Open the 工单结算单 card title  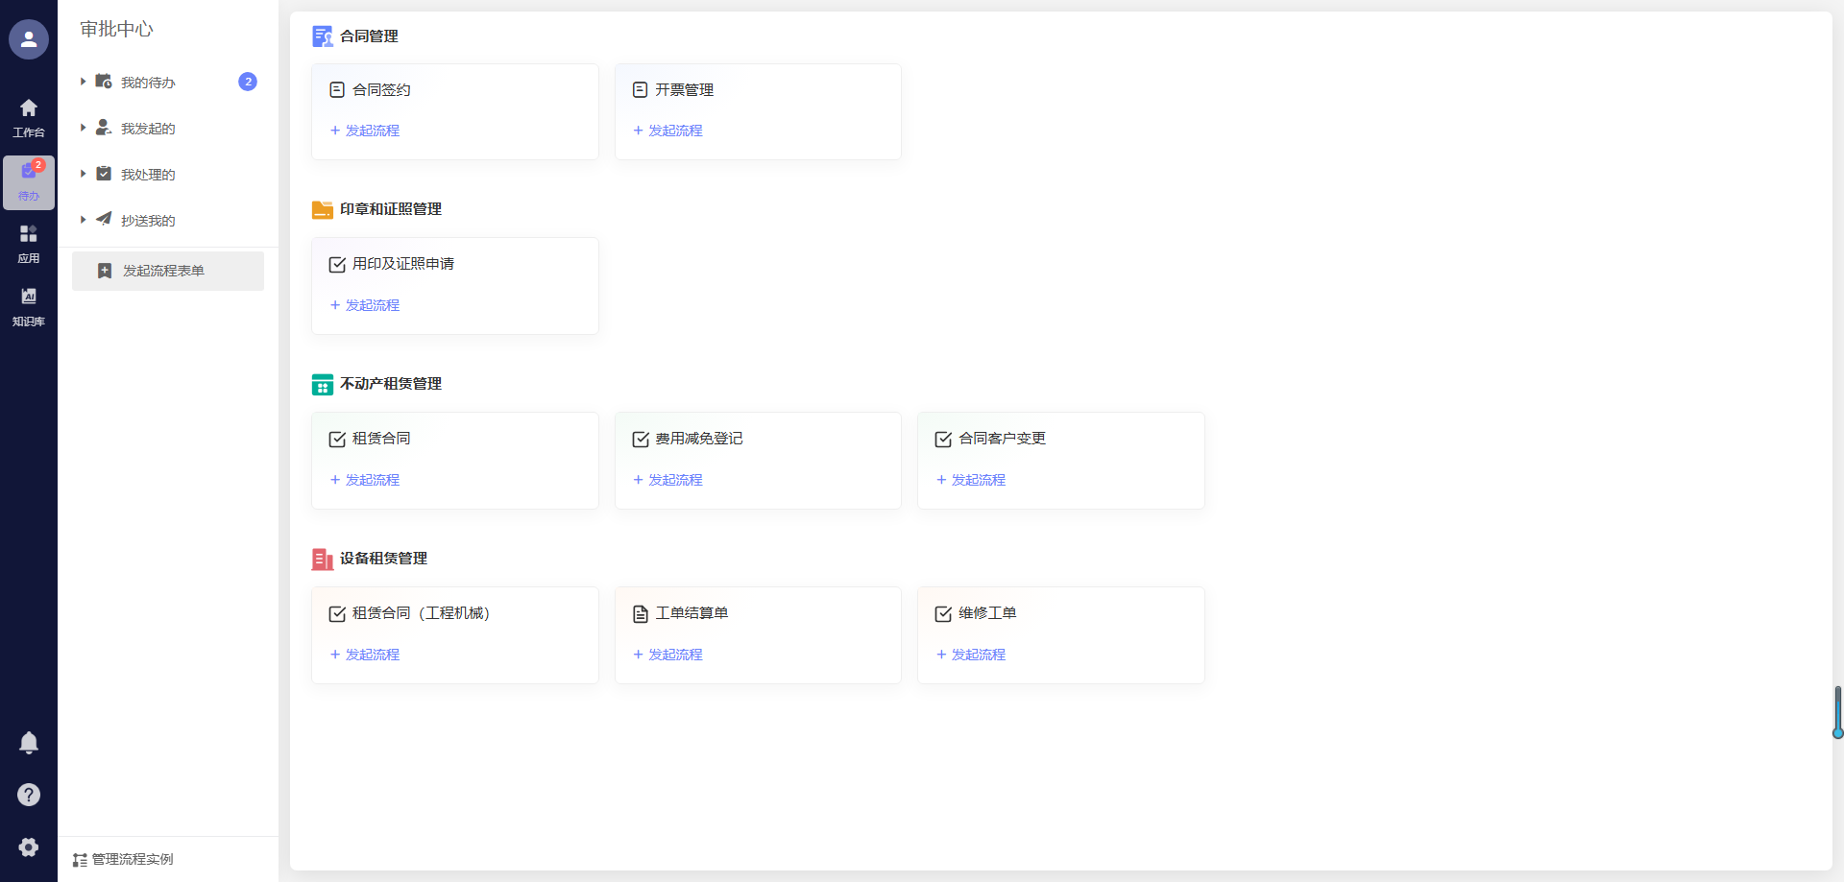(691, 613)
